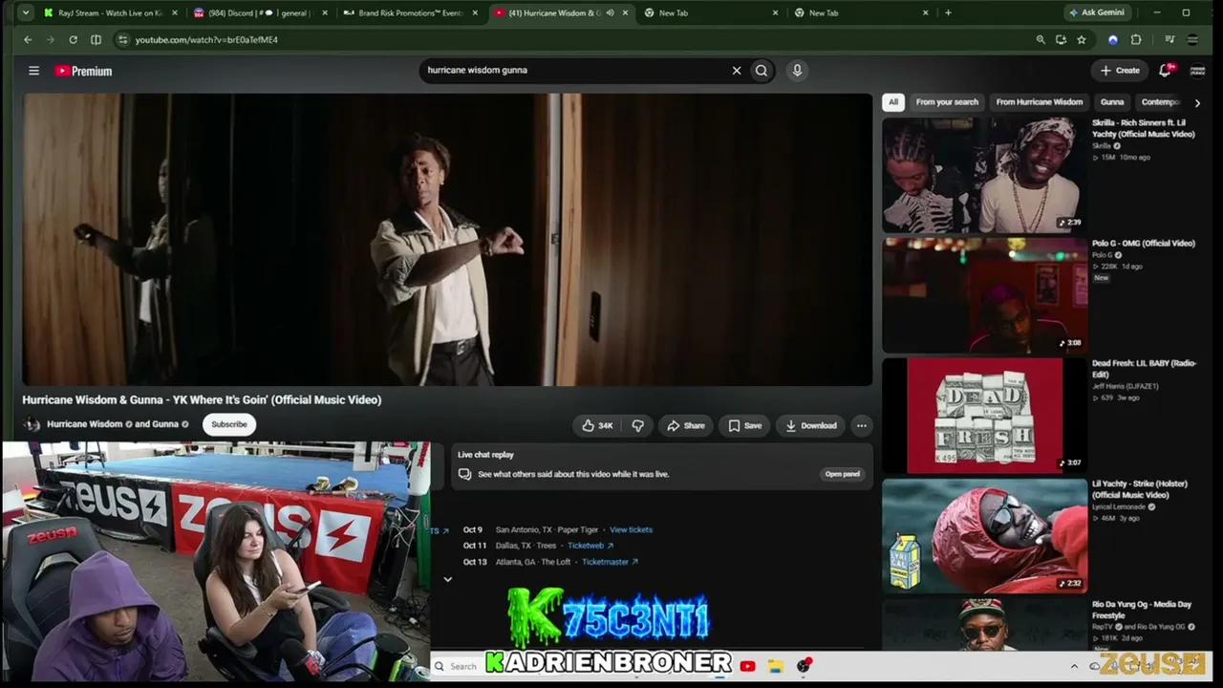Open the browser extensions puzzle icon

pyautogui.click(x=1136, y=39)
